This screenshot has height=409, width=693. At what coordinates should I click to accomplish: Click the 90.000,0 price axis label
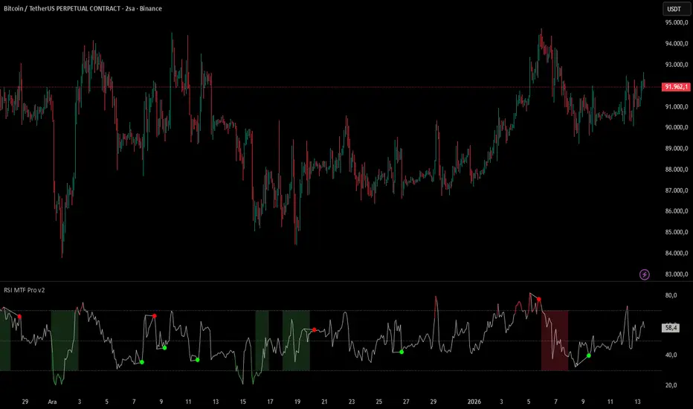[x=676, y=127]
